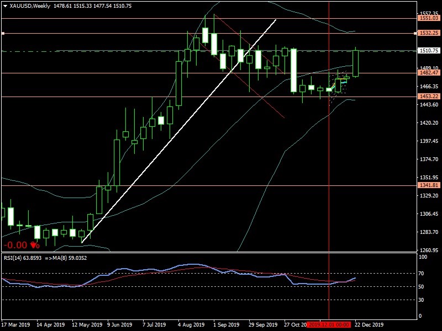Select the 1482.47 price level tag
The width and height of the screenshot is (442, 331).
coord(429,72)
